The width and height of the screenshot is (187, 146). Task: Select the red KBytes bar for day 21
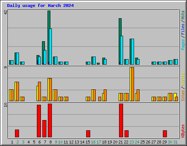pyautogui.click(x=121, y=120)
